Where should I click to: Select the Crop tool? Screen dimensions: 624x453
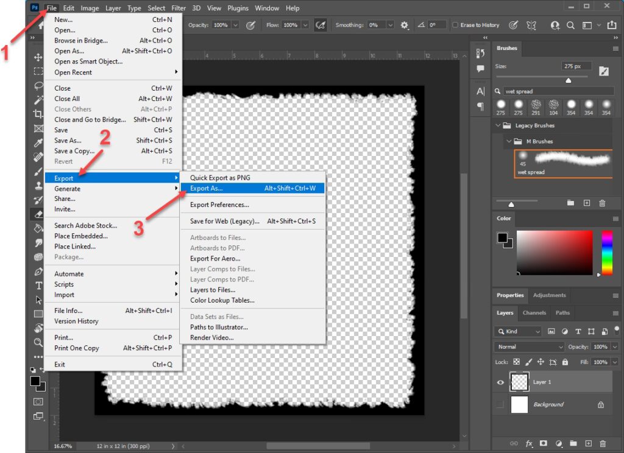38,114
